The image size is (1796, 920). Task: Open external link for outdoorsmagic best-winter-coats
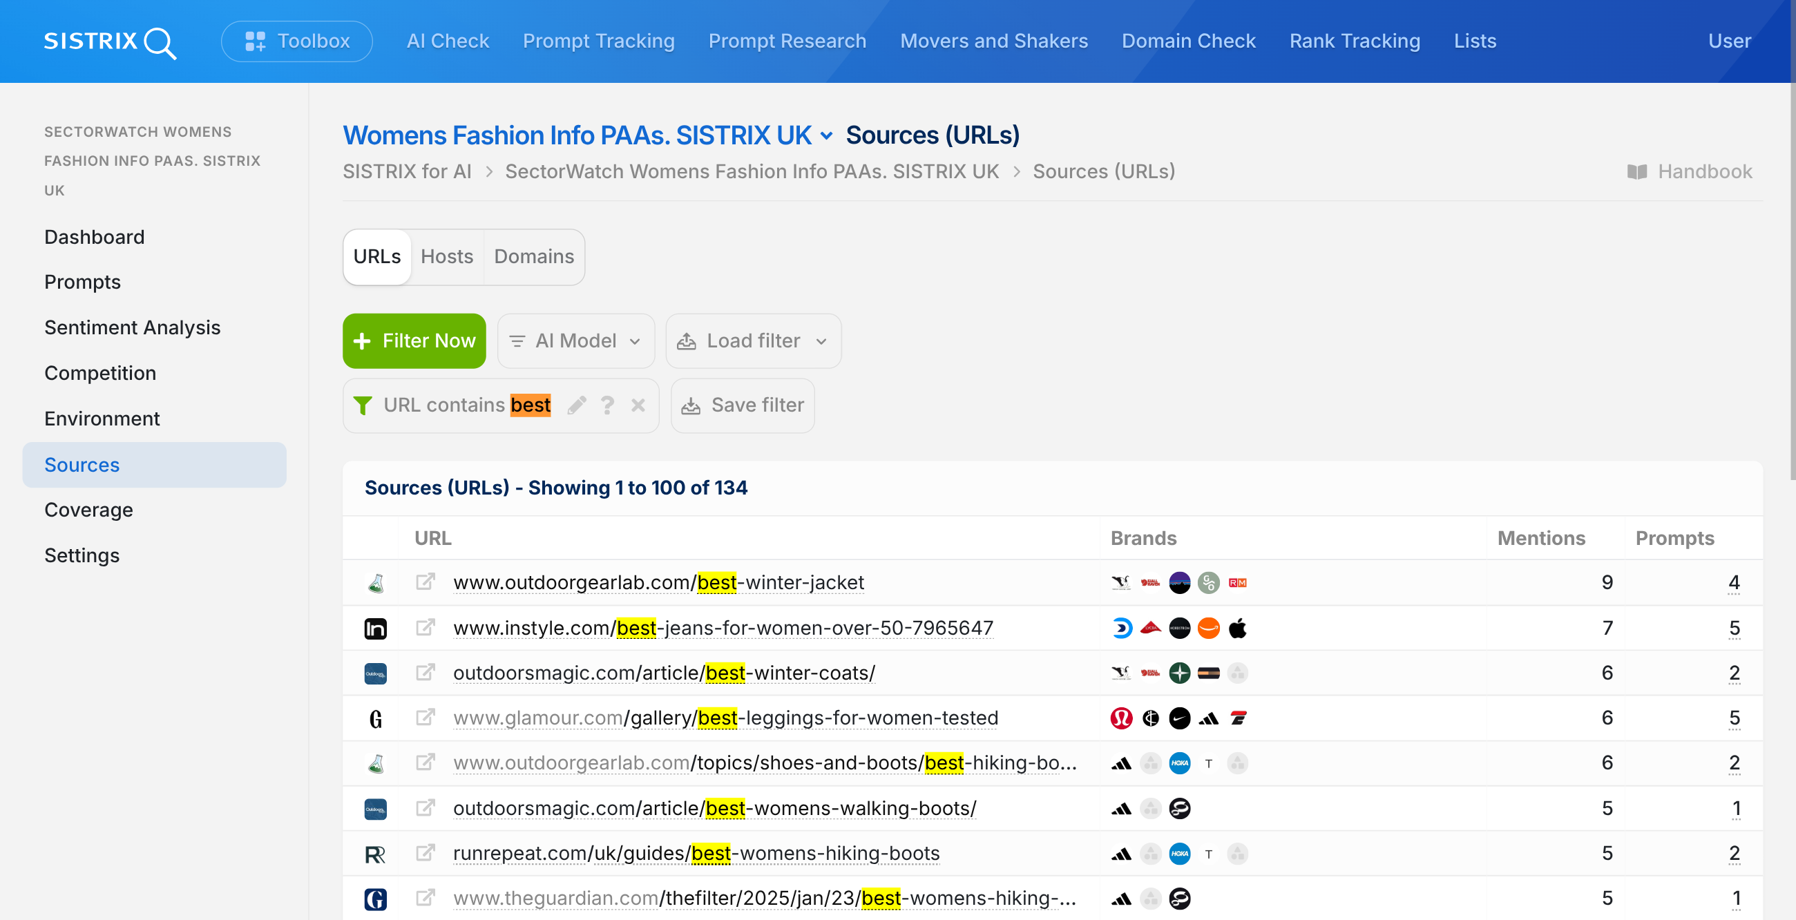[x=426, y=673]
